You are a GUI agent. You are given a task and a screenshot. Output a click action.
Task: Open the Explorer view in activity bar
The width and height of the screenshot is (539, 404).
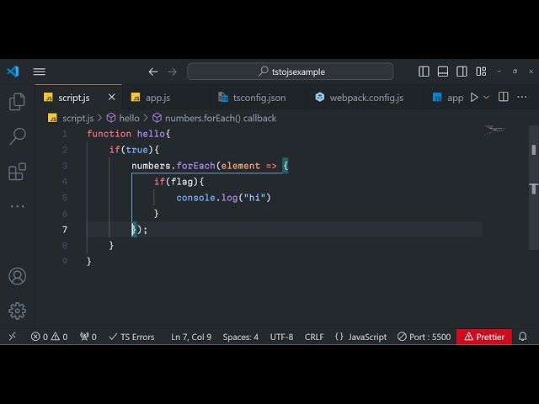tap(17, 102)
